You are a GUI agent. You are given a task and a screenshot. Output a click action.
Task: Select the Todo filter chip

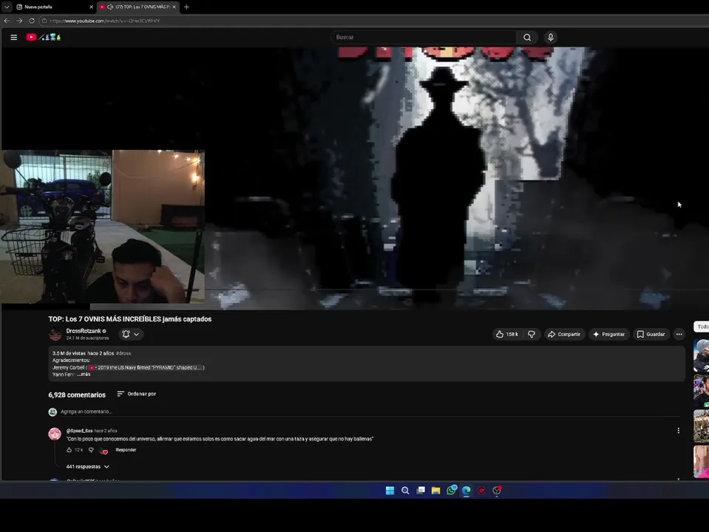coord(702,327)
